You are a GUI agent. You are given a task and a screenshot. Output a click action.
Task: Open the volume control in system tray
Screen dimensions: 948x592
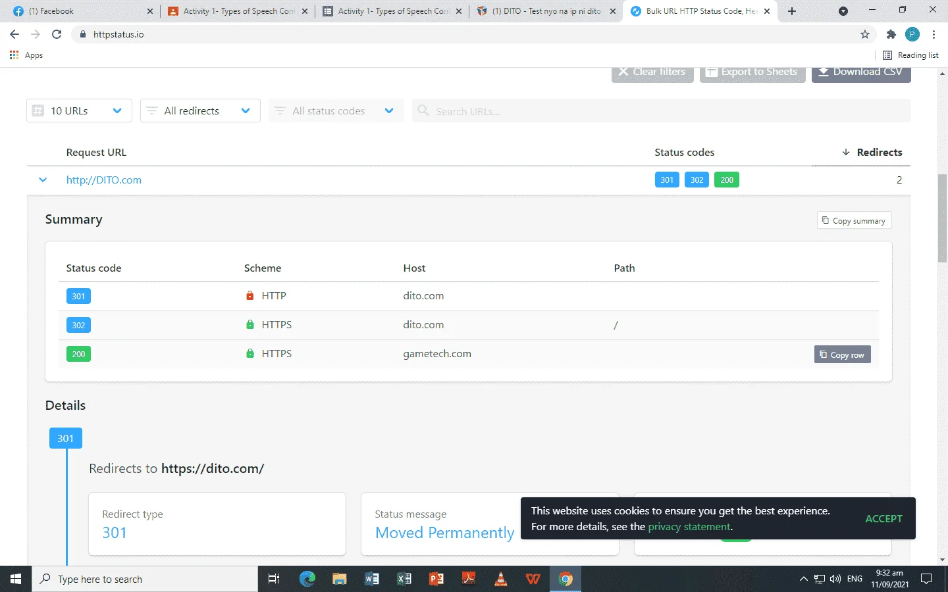coord(835,579)
